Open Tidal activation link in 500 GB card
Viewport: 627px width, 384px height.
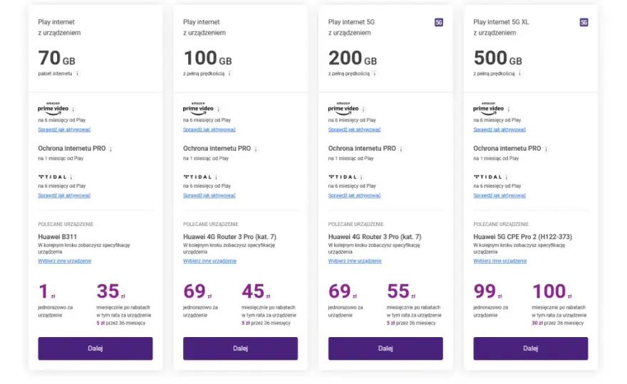500,196
